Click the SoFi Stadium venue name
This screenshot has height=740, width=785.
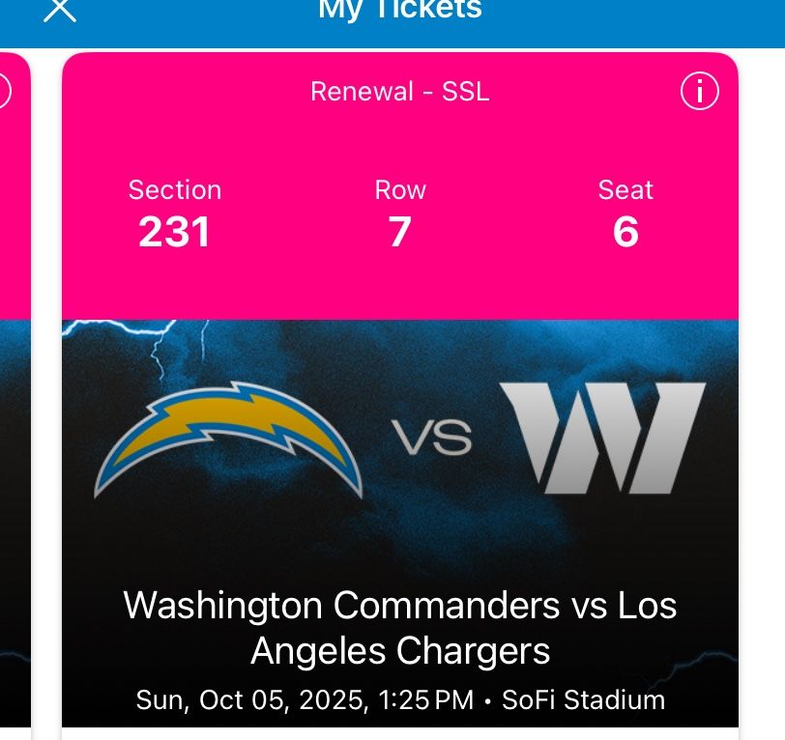[x=583, y=699]
